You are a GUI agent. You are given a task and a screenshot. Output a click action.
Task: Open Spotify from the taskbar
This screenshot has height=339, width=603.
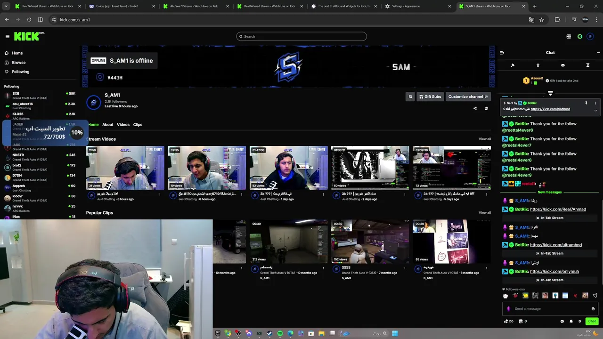click(280, 333)
